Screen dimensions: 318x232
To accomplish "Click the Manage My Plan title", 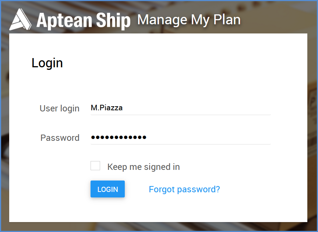I will click(x=189, y=20).
